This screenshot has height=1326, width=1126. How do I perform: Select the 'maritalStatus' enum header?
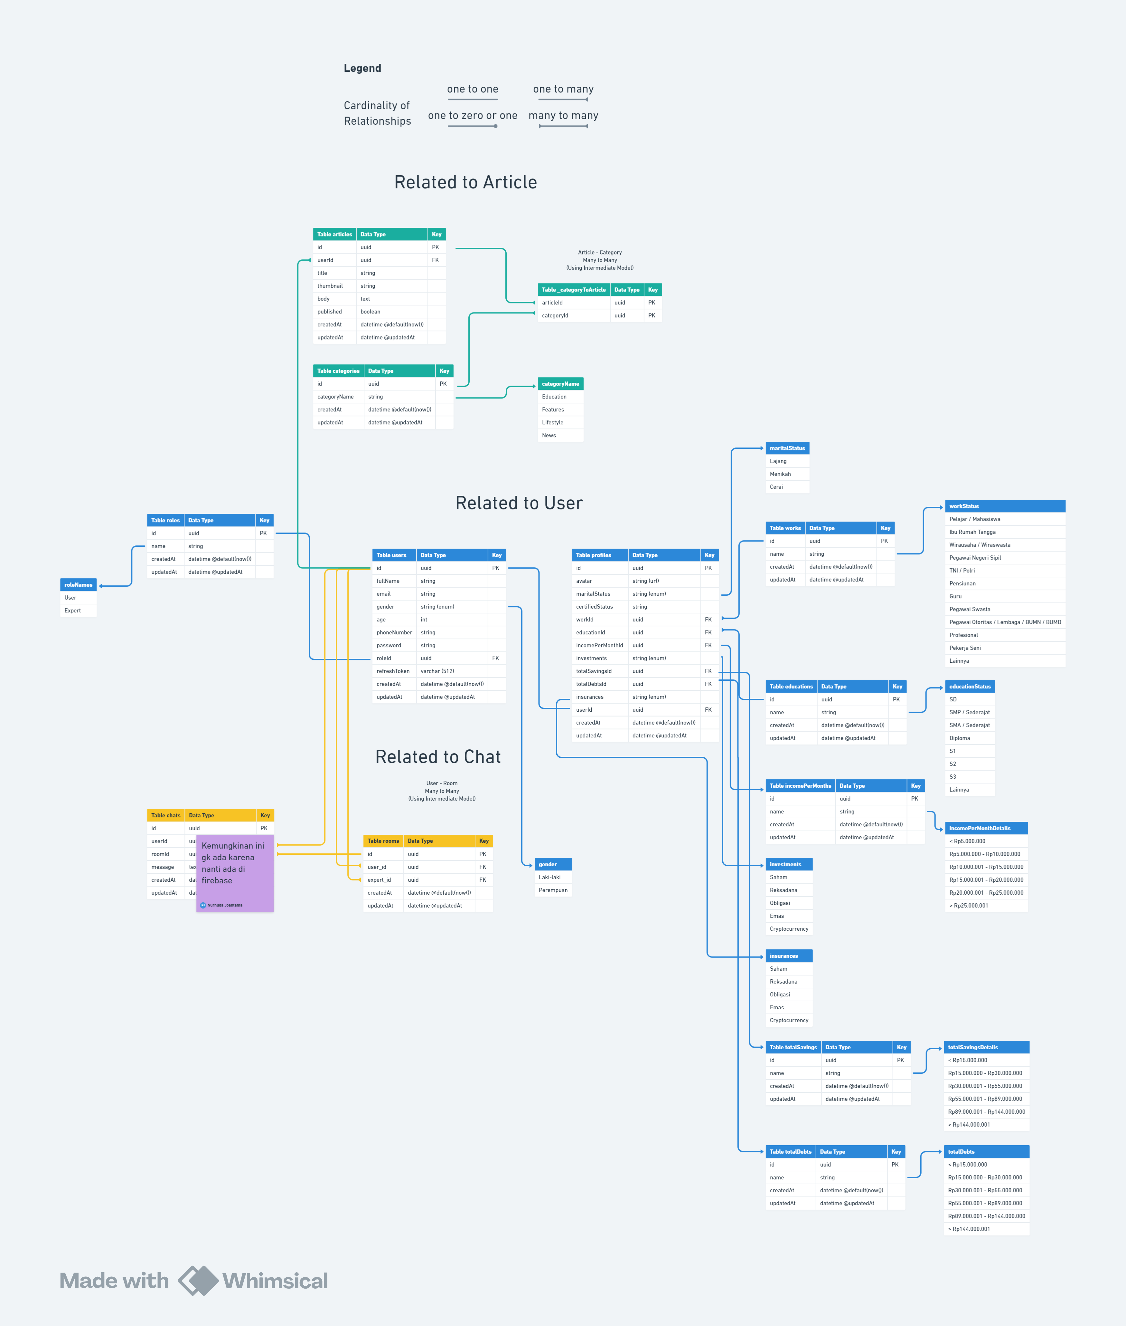[x=787, y=448]
